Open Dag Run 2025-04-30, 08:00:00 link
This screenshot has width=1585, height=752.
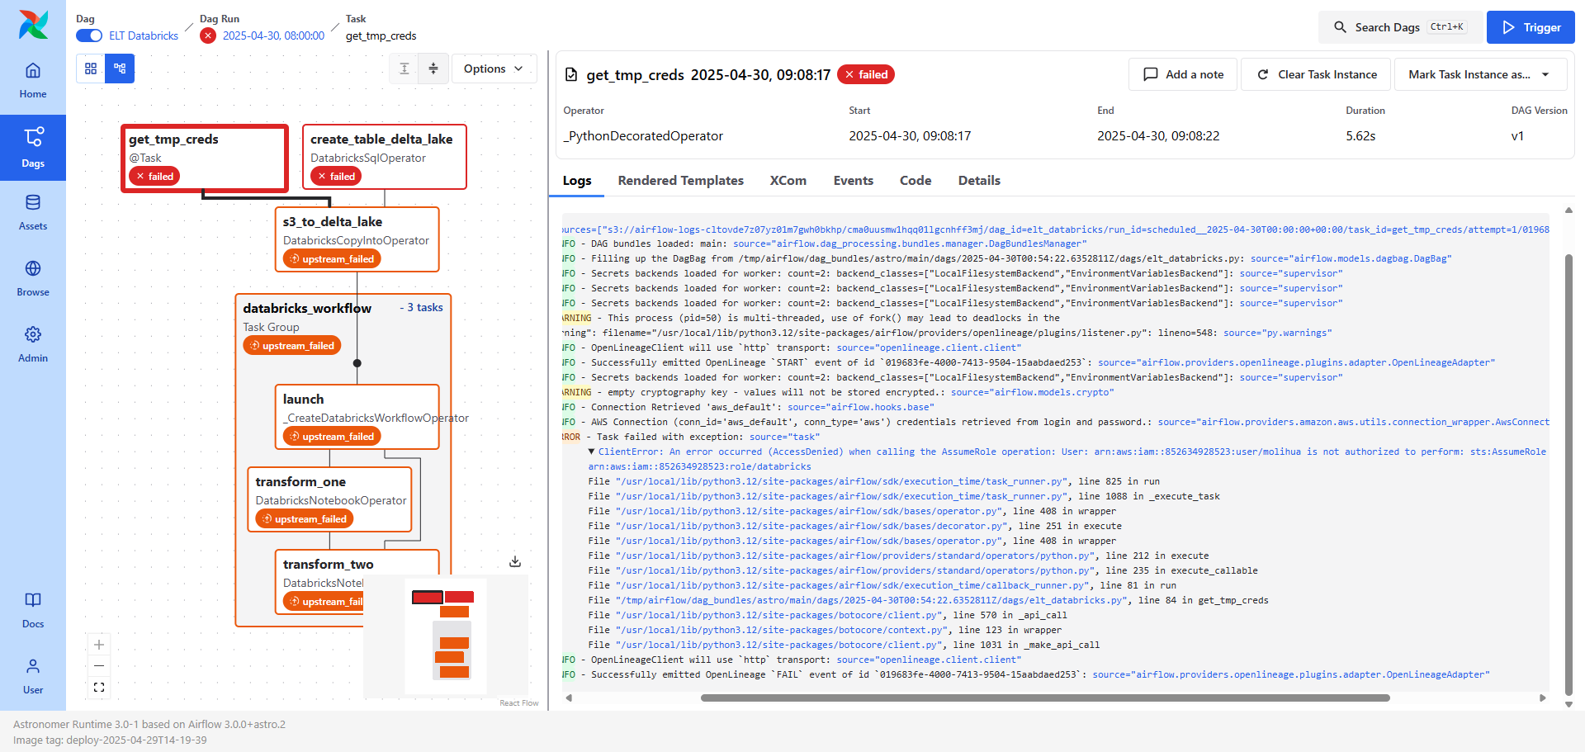tap(273, 35)
